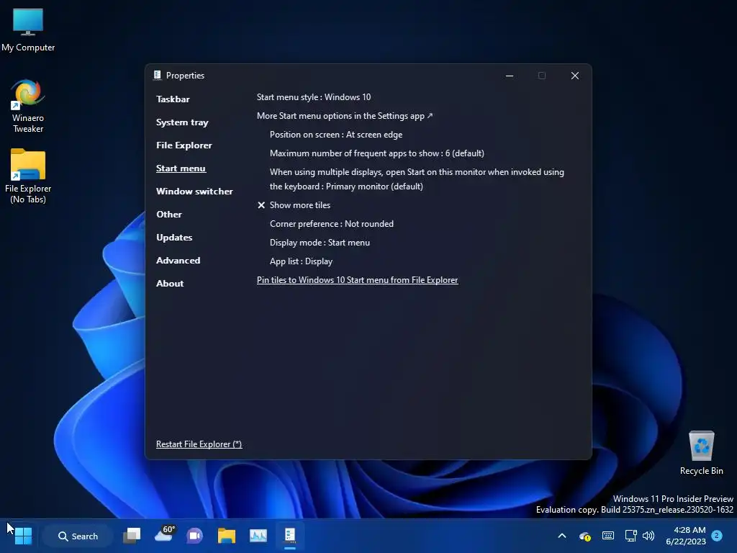This screenshot has height=553, width=737.
Task: Open Pin tiles to Windows 10 Start menu link
Action: click(357, 280)
